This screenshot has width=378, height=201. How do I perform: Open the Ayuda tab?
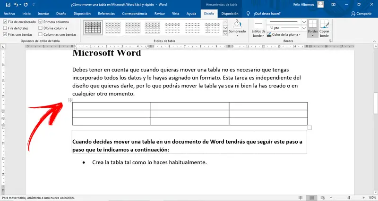tap(191, 14)
